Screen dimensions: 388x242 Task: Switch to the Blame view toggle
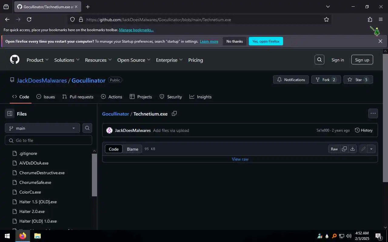pyautogui.click(x=132, y=149)
